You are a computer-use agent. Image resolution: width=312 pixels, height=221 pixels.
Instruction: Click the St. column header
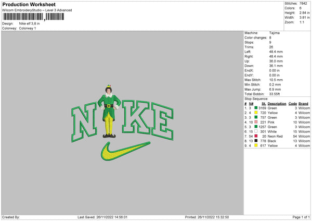(x=264, y=104)
